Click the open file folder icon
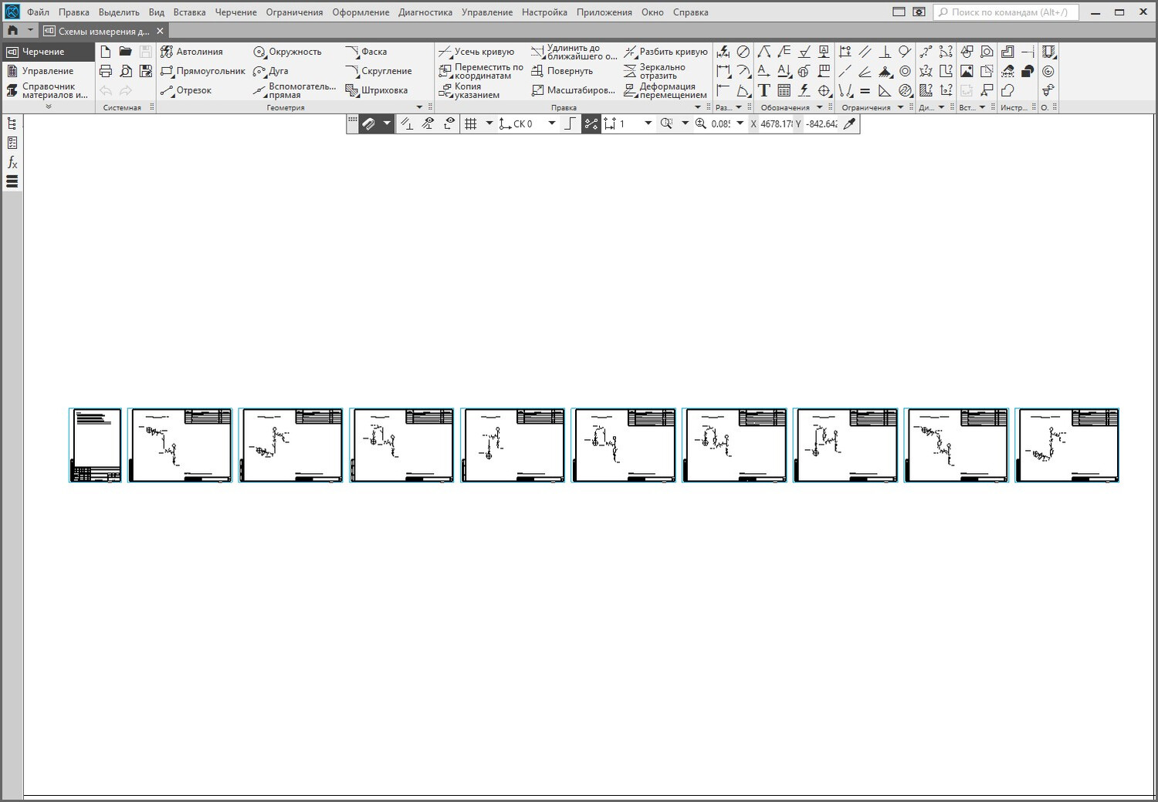Viewport: 1158px width, 802px height. (x=125, y=52)
